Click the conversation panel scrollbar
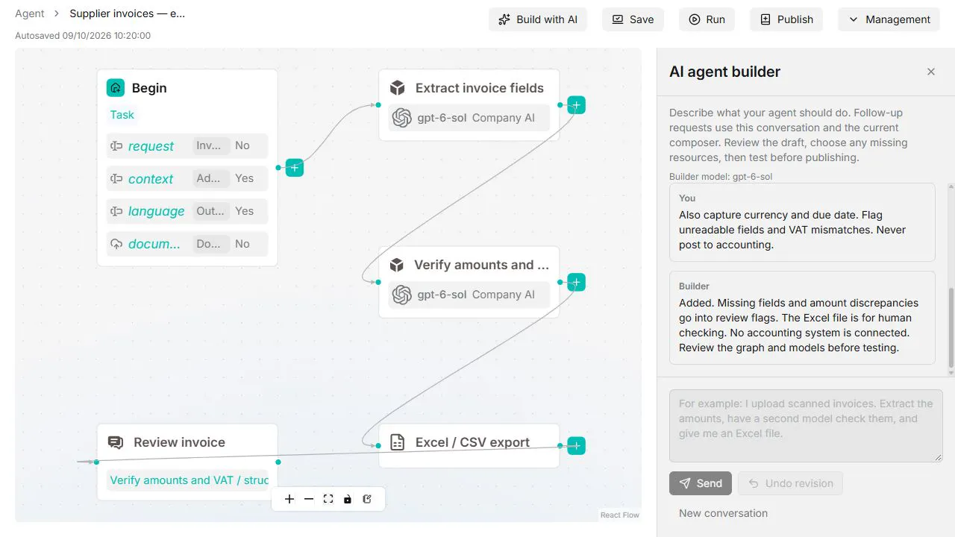The image size is (955, 537). [x=951, y=328]
